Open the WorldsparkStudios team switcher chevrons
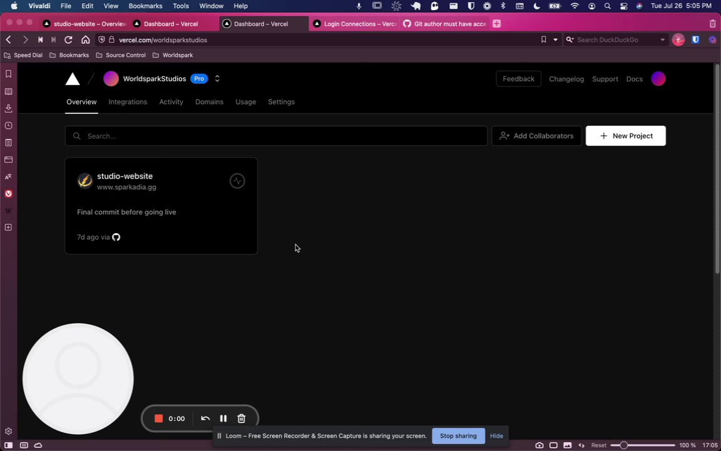 [218, 79]
